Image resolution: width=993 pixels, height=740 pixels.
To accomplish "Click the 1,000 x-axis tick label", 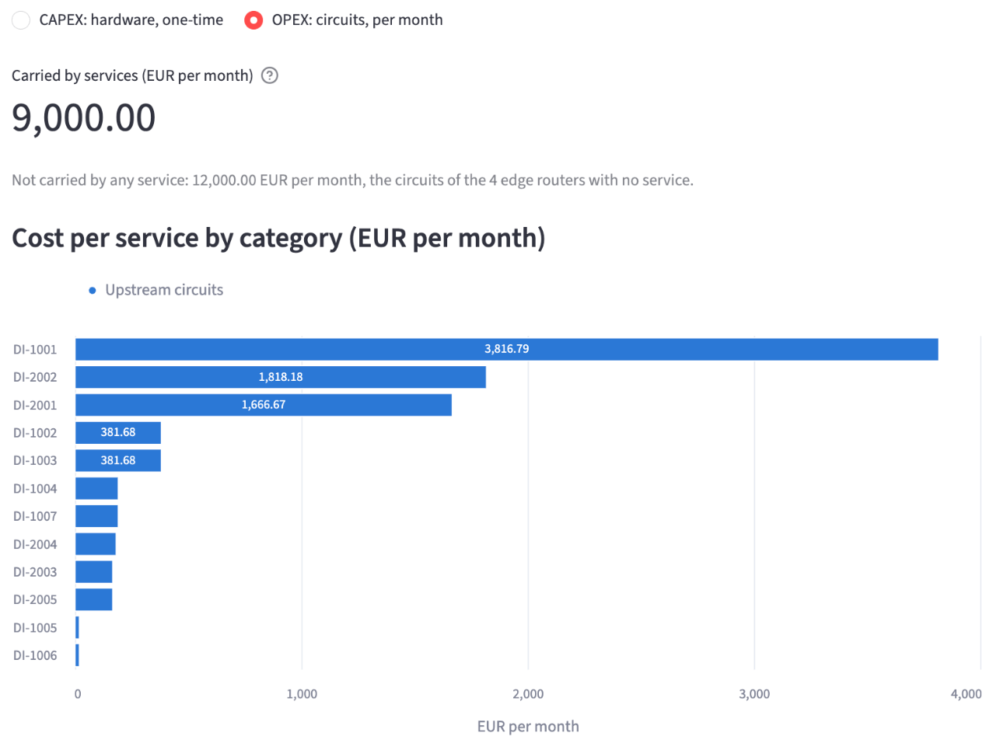I will click(x=300, y=695).
